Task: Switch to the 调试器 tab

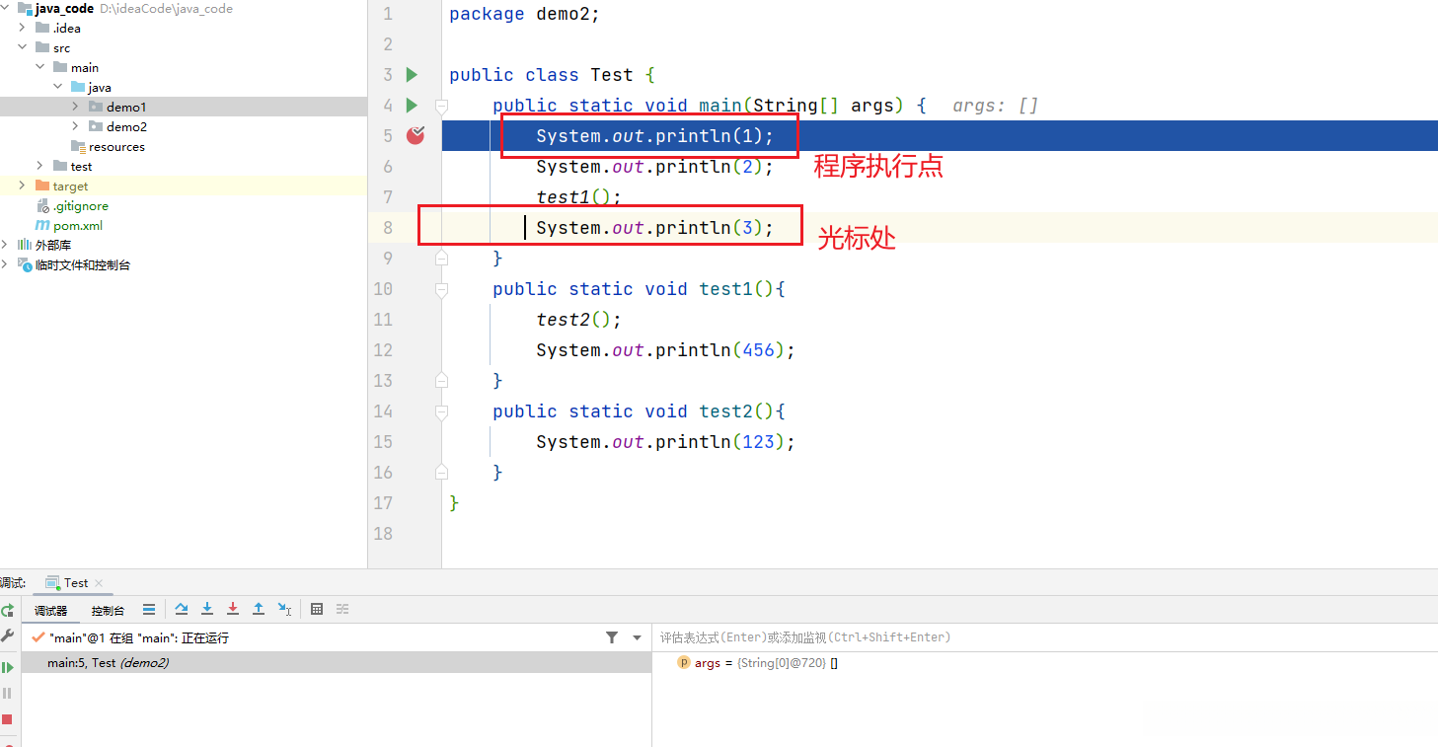Action: pyautogui.click(x=50, y=611)
